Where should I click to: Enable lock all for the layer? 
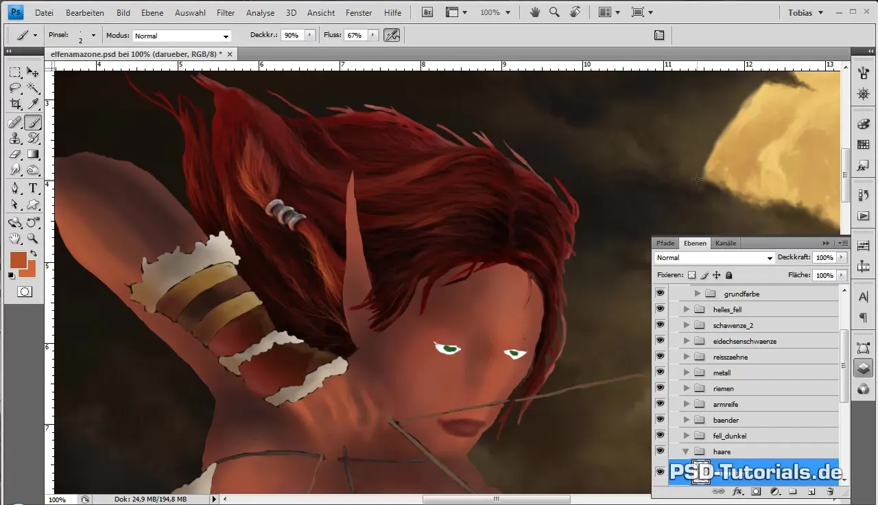pyautogui.click(x=729, y=275)
